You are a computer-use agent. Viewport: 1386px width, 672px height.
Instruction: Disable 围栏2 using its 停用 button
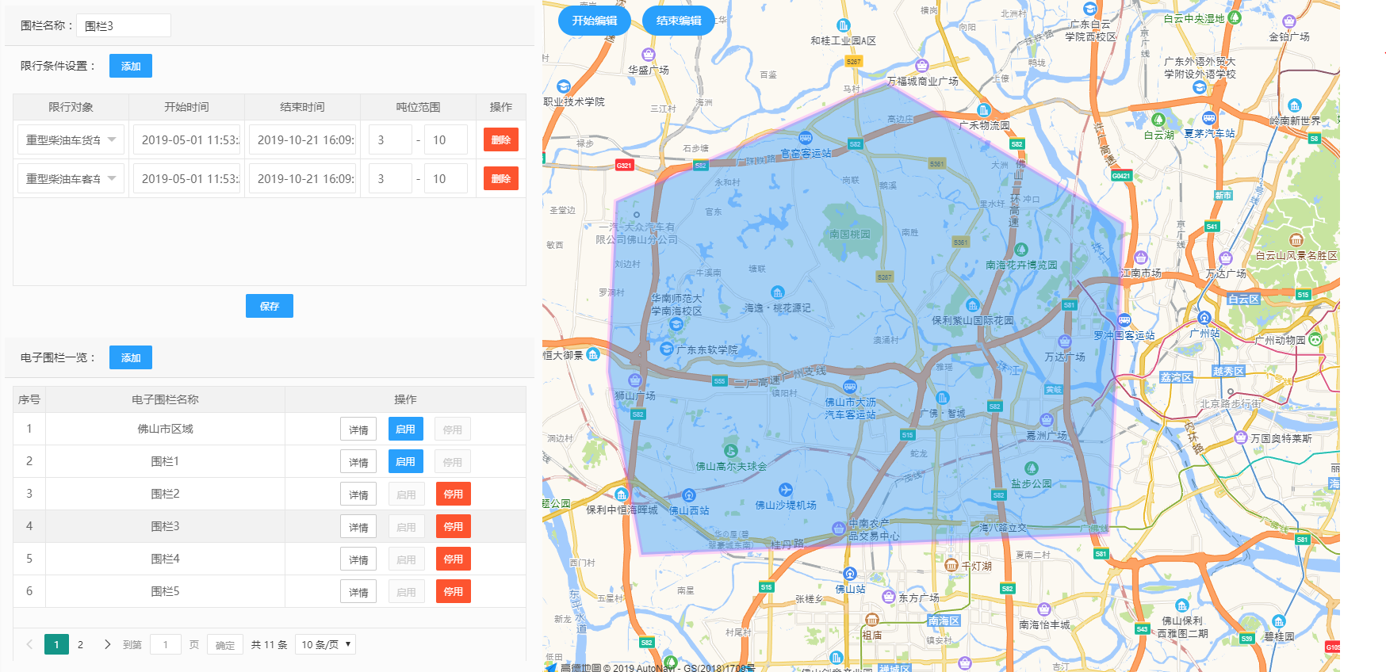tap(453, 494)
